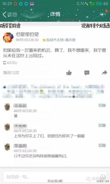Tap the 返回 back arrow
The height and width of the screenshot is (184, 110).
tap(9, 15)
